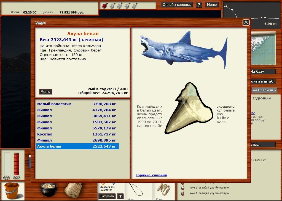
Task: Click the depth profile sonar graph
Action: click(x=252, y=15)
